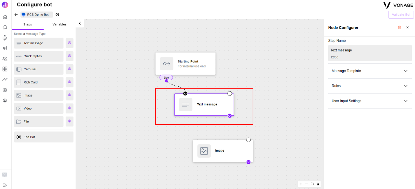Viewport: 415px width, 189px height.
Task: Toggle the canvas lock icon
Action: click(x=318, y=184)
